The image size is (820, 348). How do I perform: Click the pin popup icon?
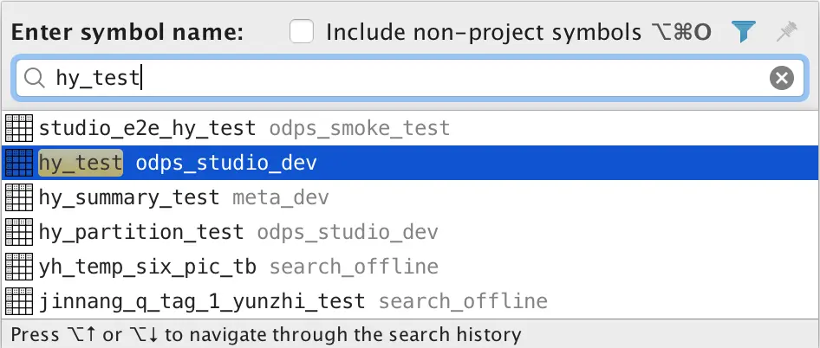(x=786, y=33)
